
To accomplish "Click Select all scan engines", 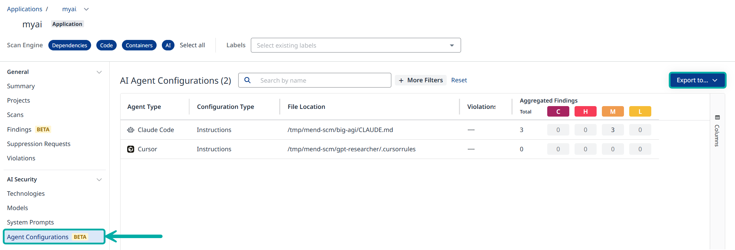I will click(x=192, y=45).
